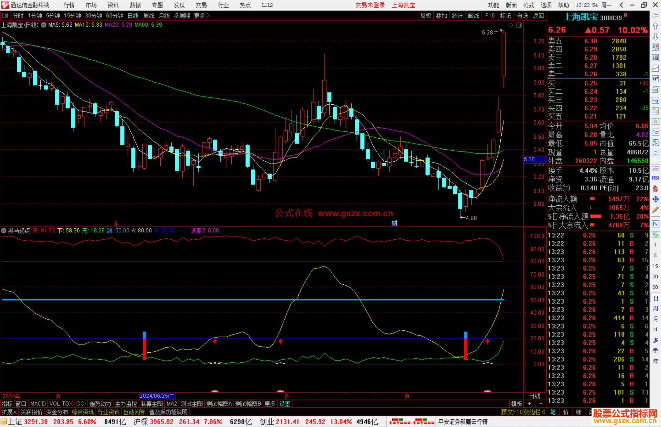661x427 pixels.
Task: Open the orange document icon in sidebar
Action: coord(655,122)
